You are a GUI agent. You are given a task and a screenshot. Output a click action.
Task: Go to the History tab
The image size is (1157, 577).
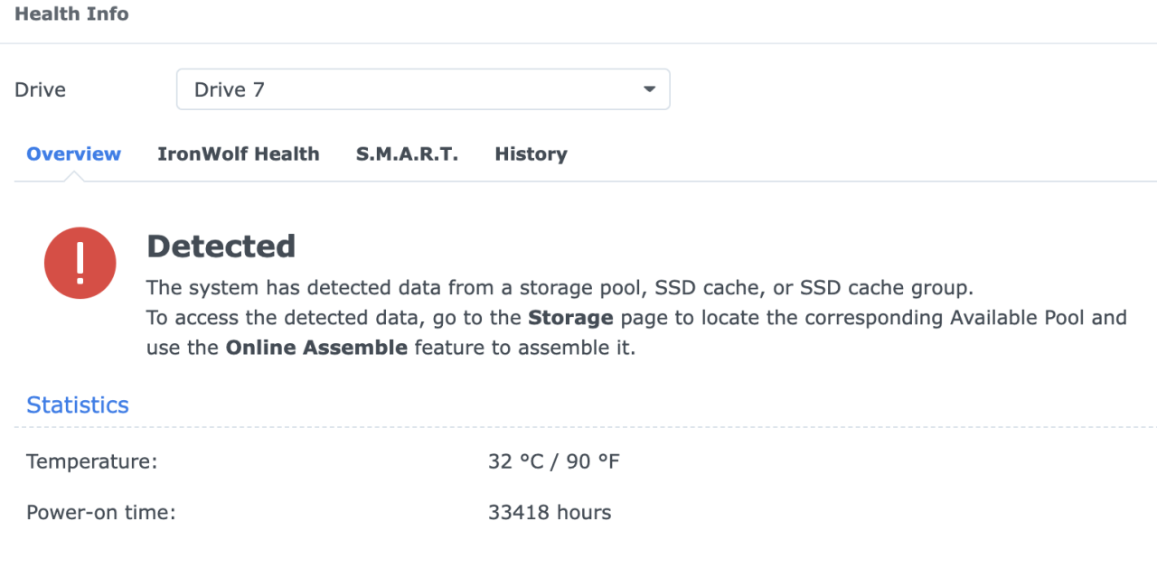click(x=531, y=154)
